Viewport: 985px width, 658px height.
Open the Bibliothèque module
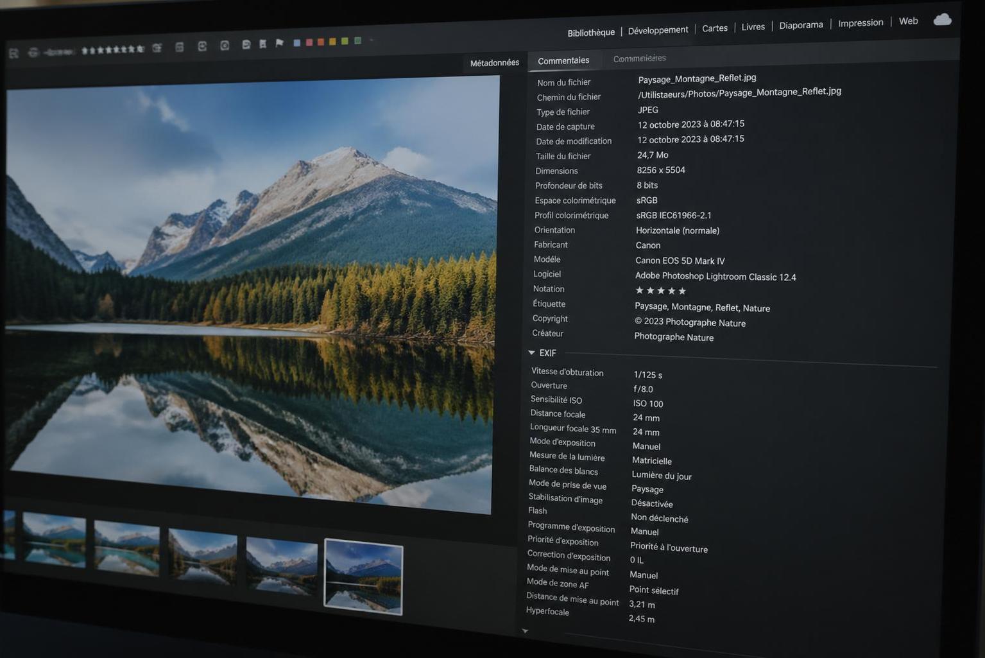click(590, 31)
